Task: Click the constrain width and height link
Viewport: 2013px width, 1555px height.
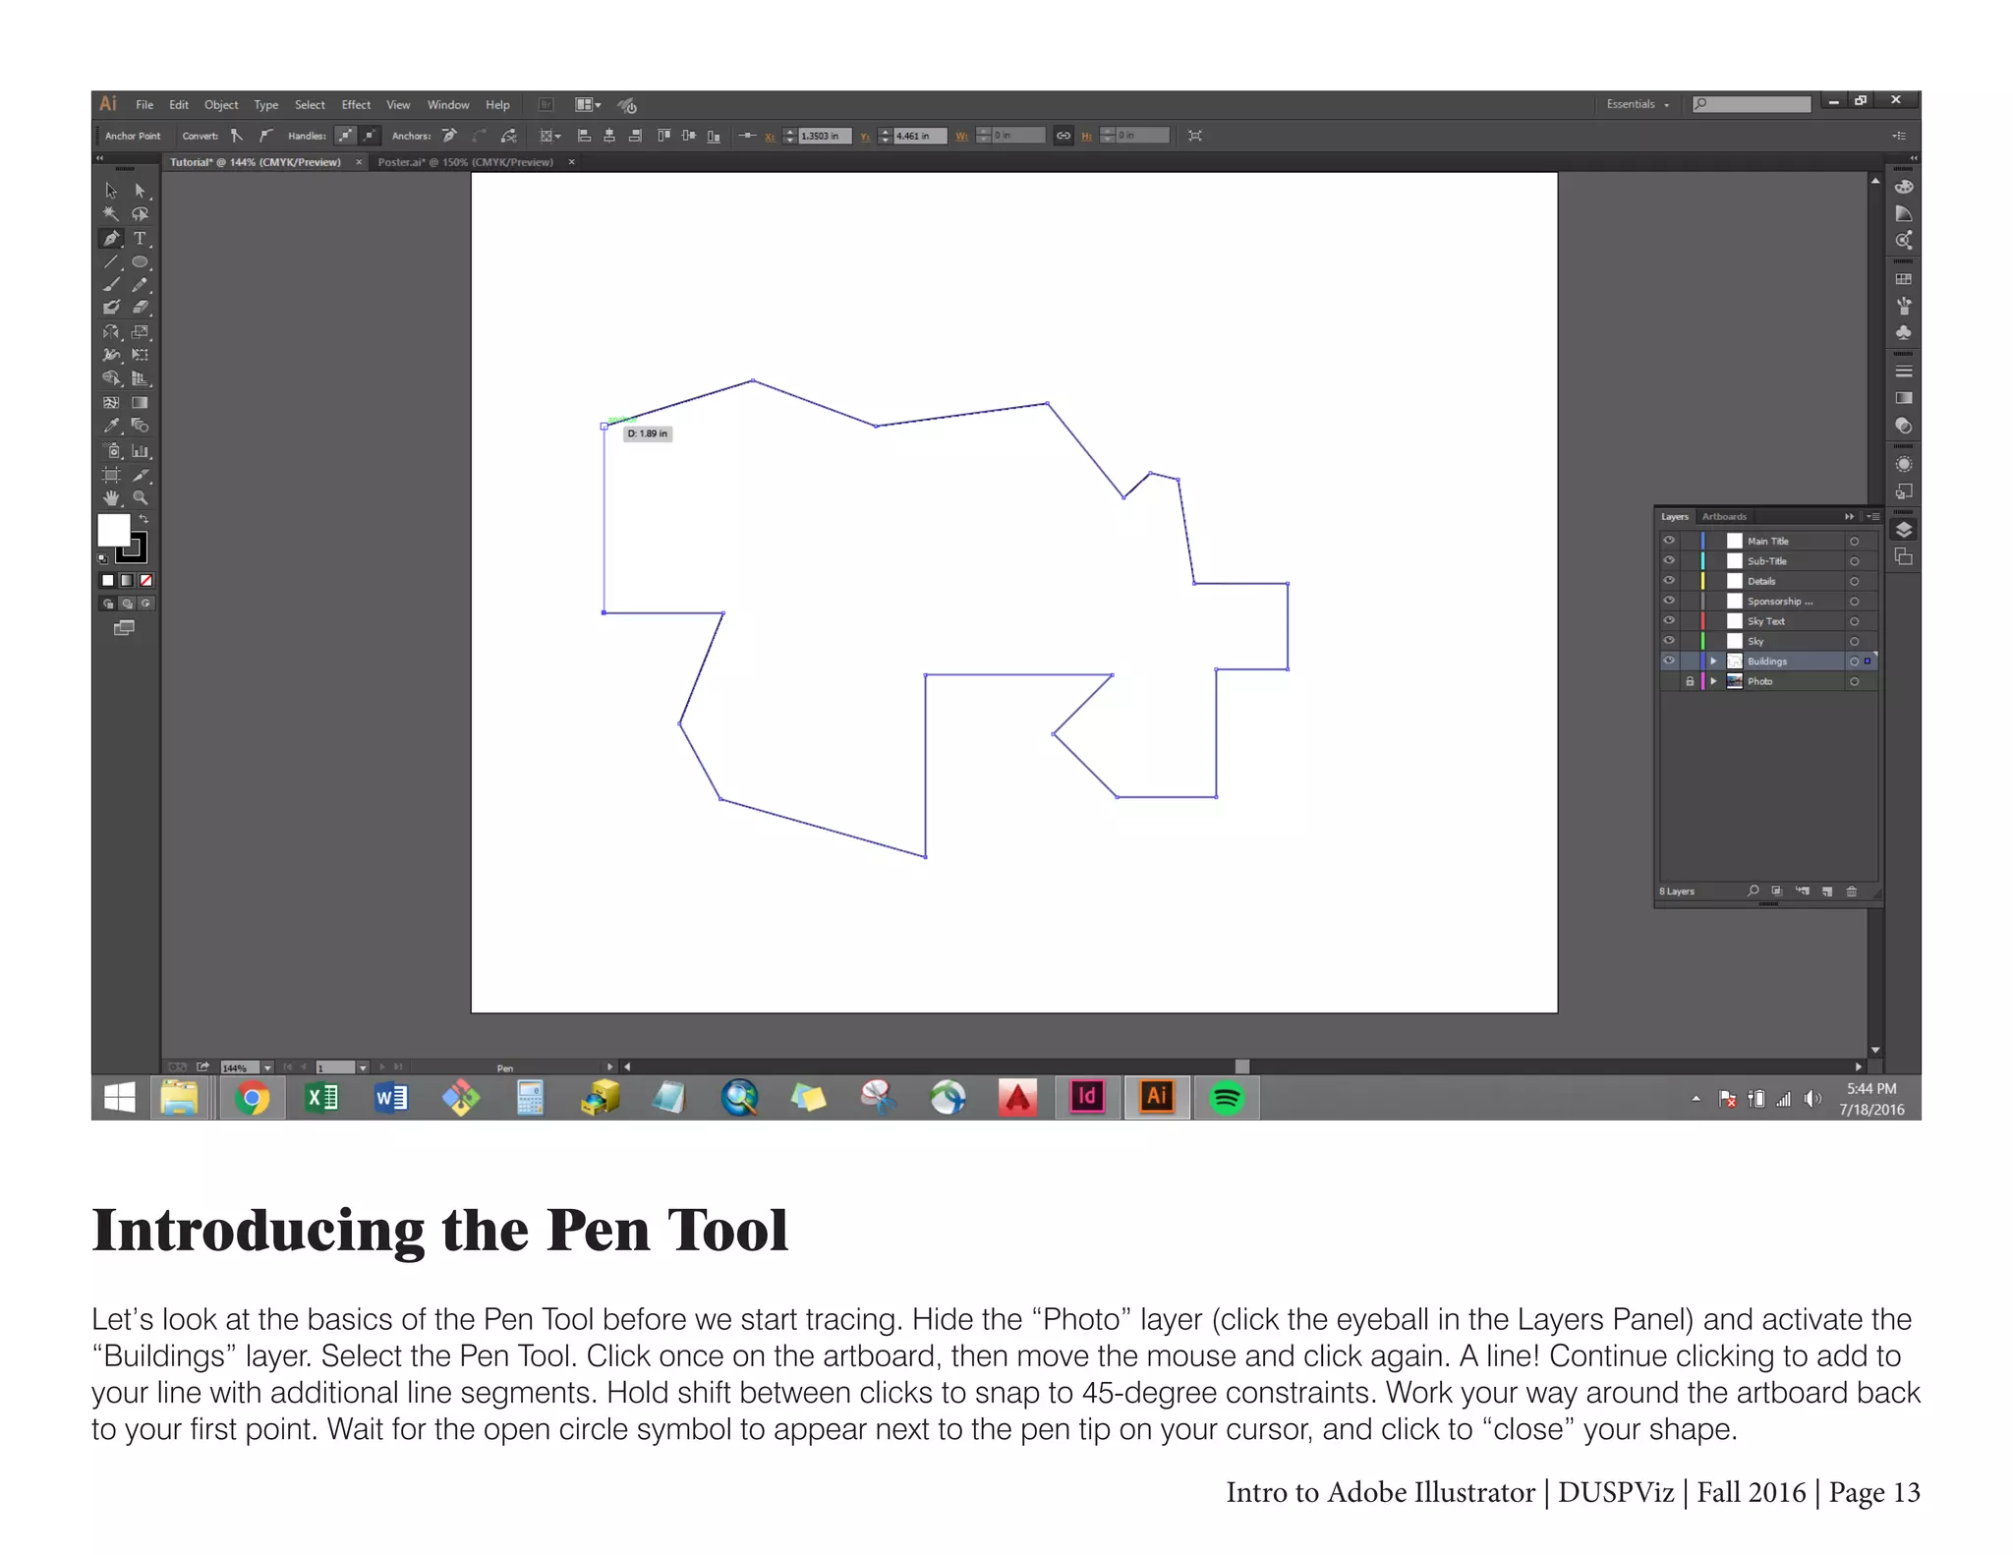Action: [1064, 136]
